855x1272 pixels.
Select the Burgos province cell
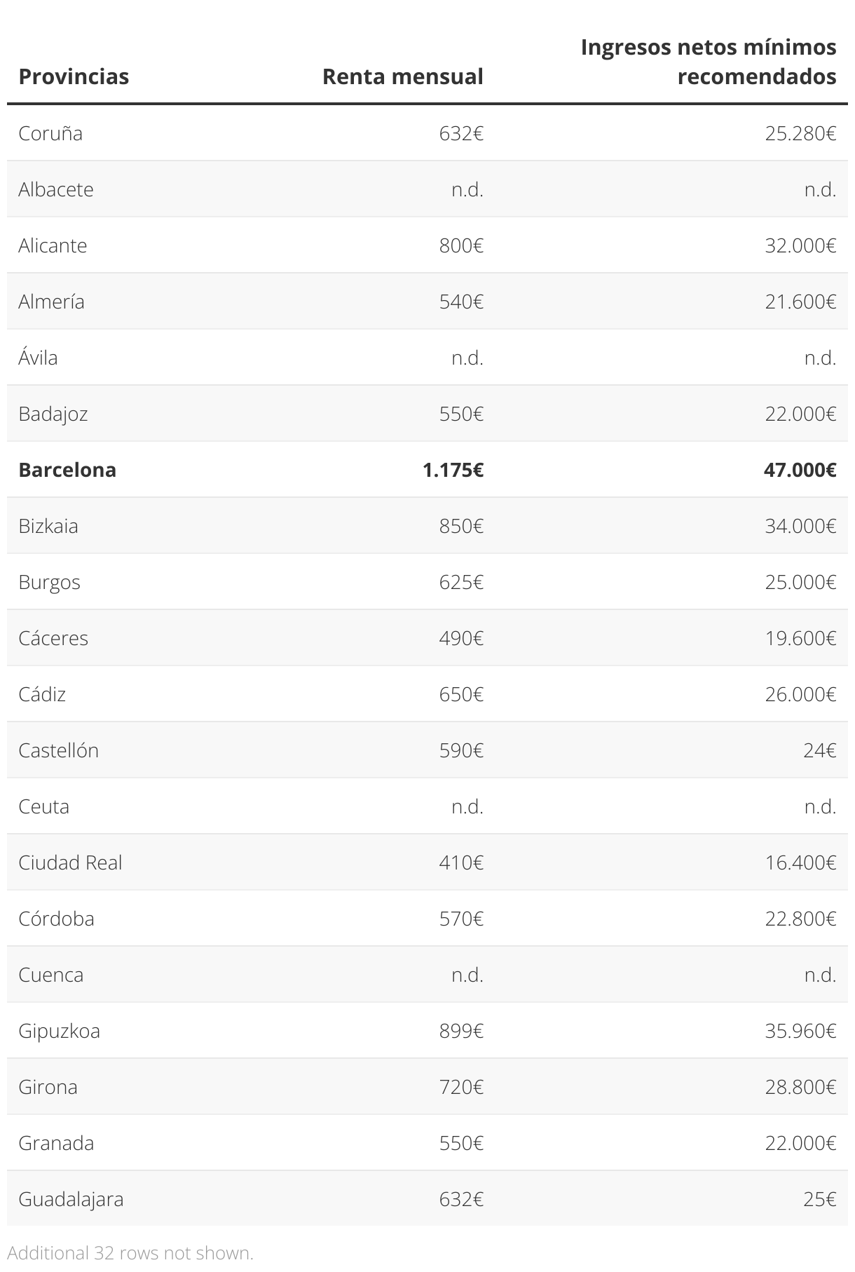(x=49, y=582)
